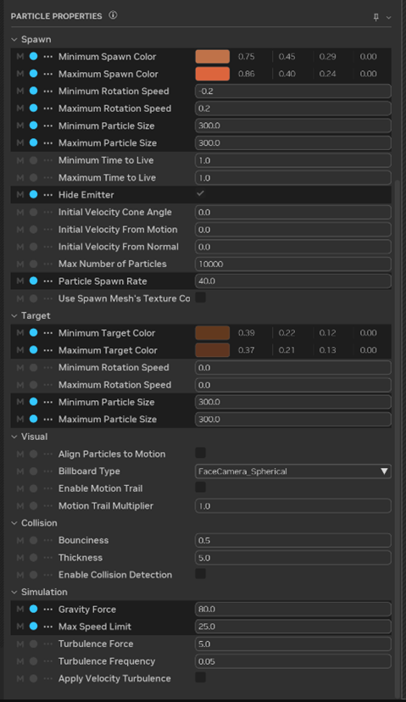Tick Apply Velocity Turbulence checkbox
The height and width of the screenshot is (702, 406).
(201, 677)
